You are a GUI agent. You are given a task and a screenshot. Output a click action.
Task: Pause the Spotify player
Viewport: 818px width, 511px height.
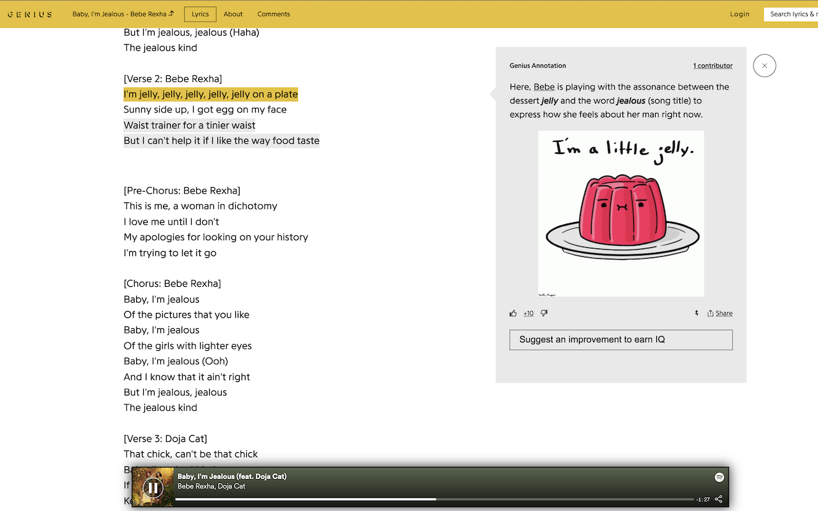pyautogui.click(x=153, y=488)
